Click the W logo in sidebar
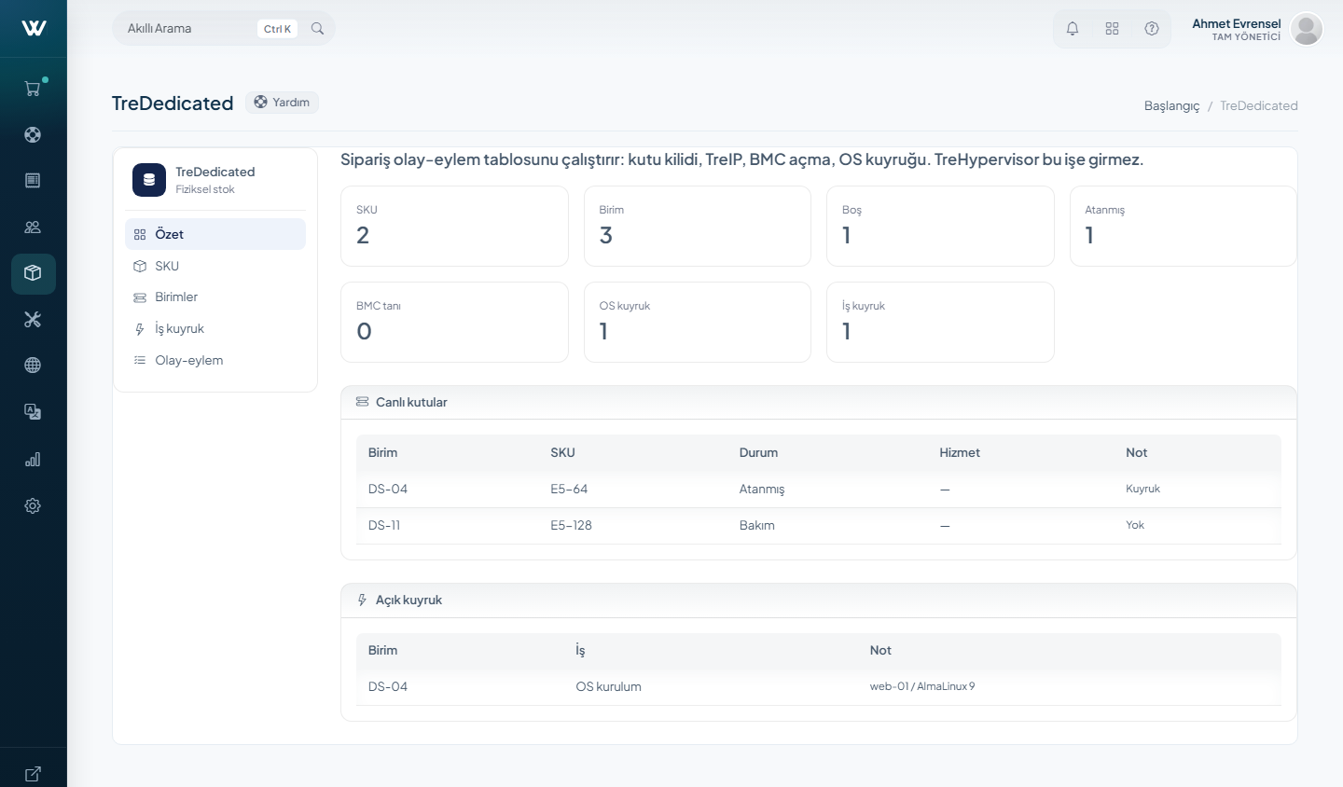 click(x=34, y=28)
